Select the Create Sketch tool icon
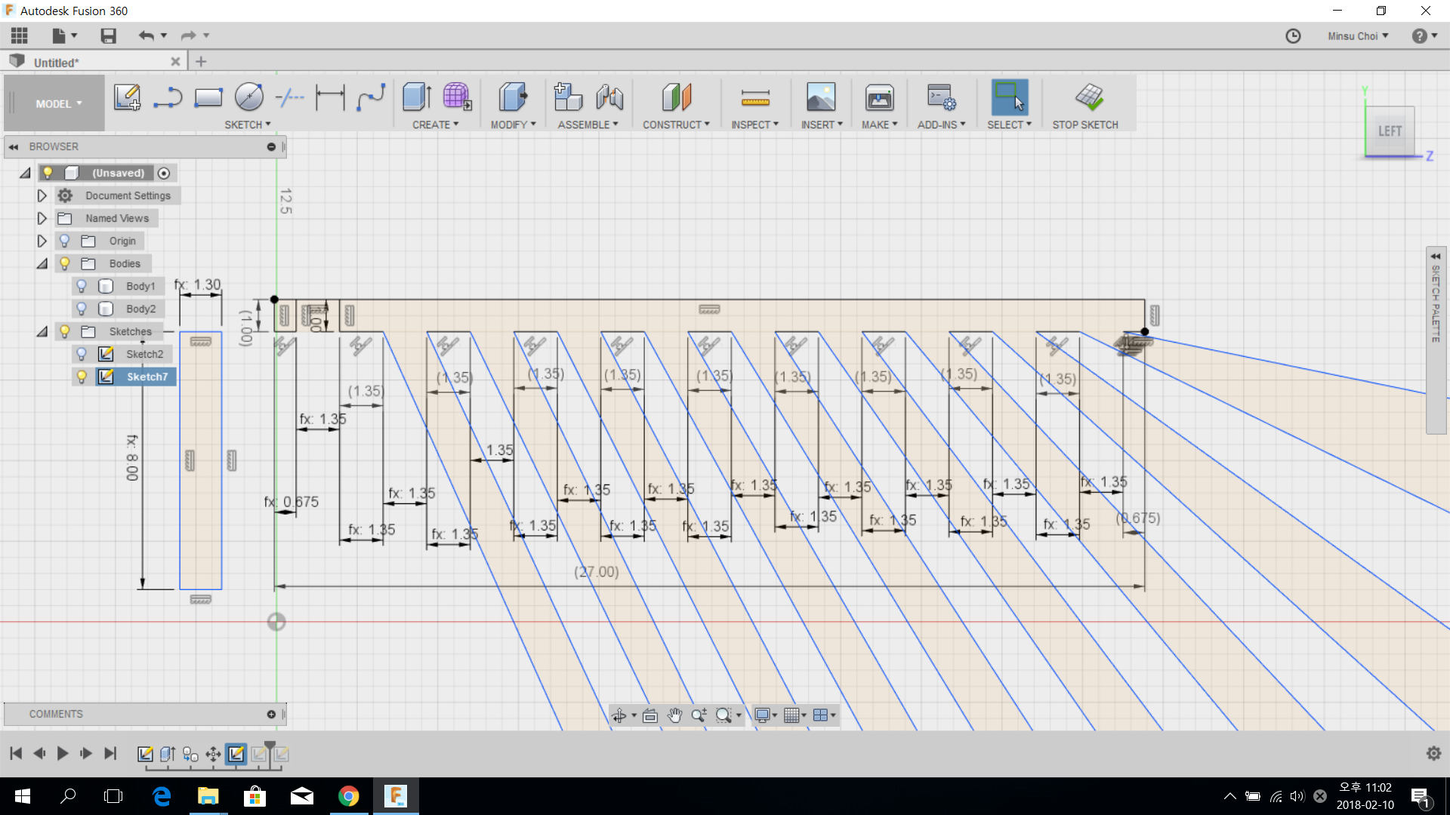The image size is (1450, 815). tap(127, 97)
